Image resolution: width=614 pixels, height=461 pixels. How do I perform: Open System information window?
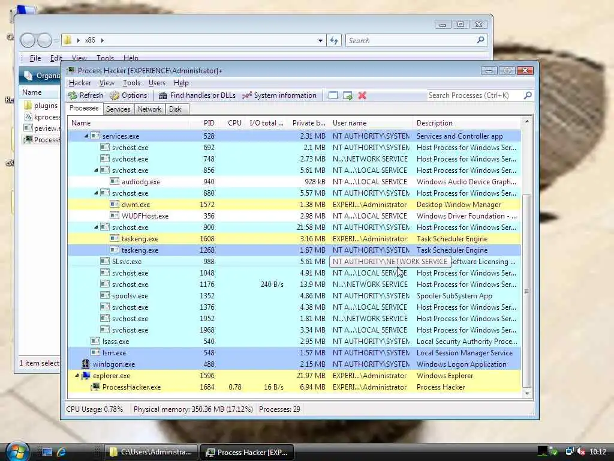tap(279, 95)
